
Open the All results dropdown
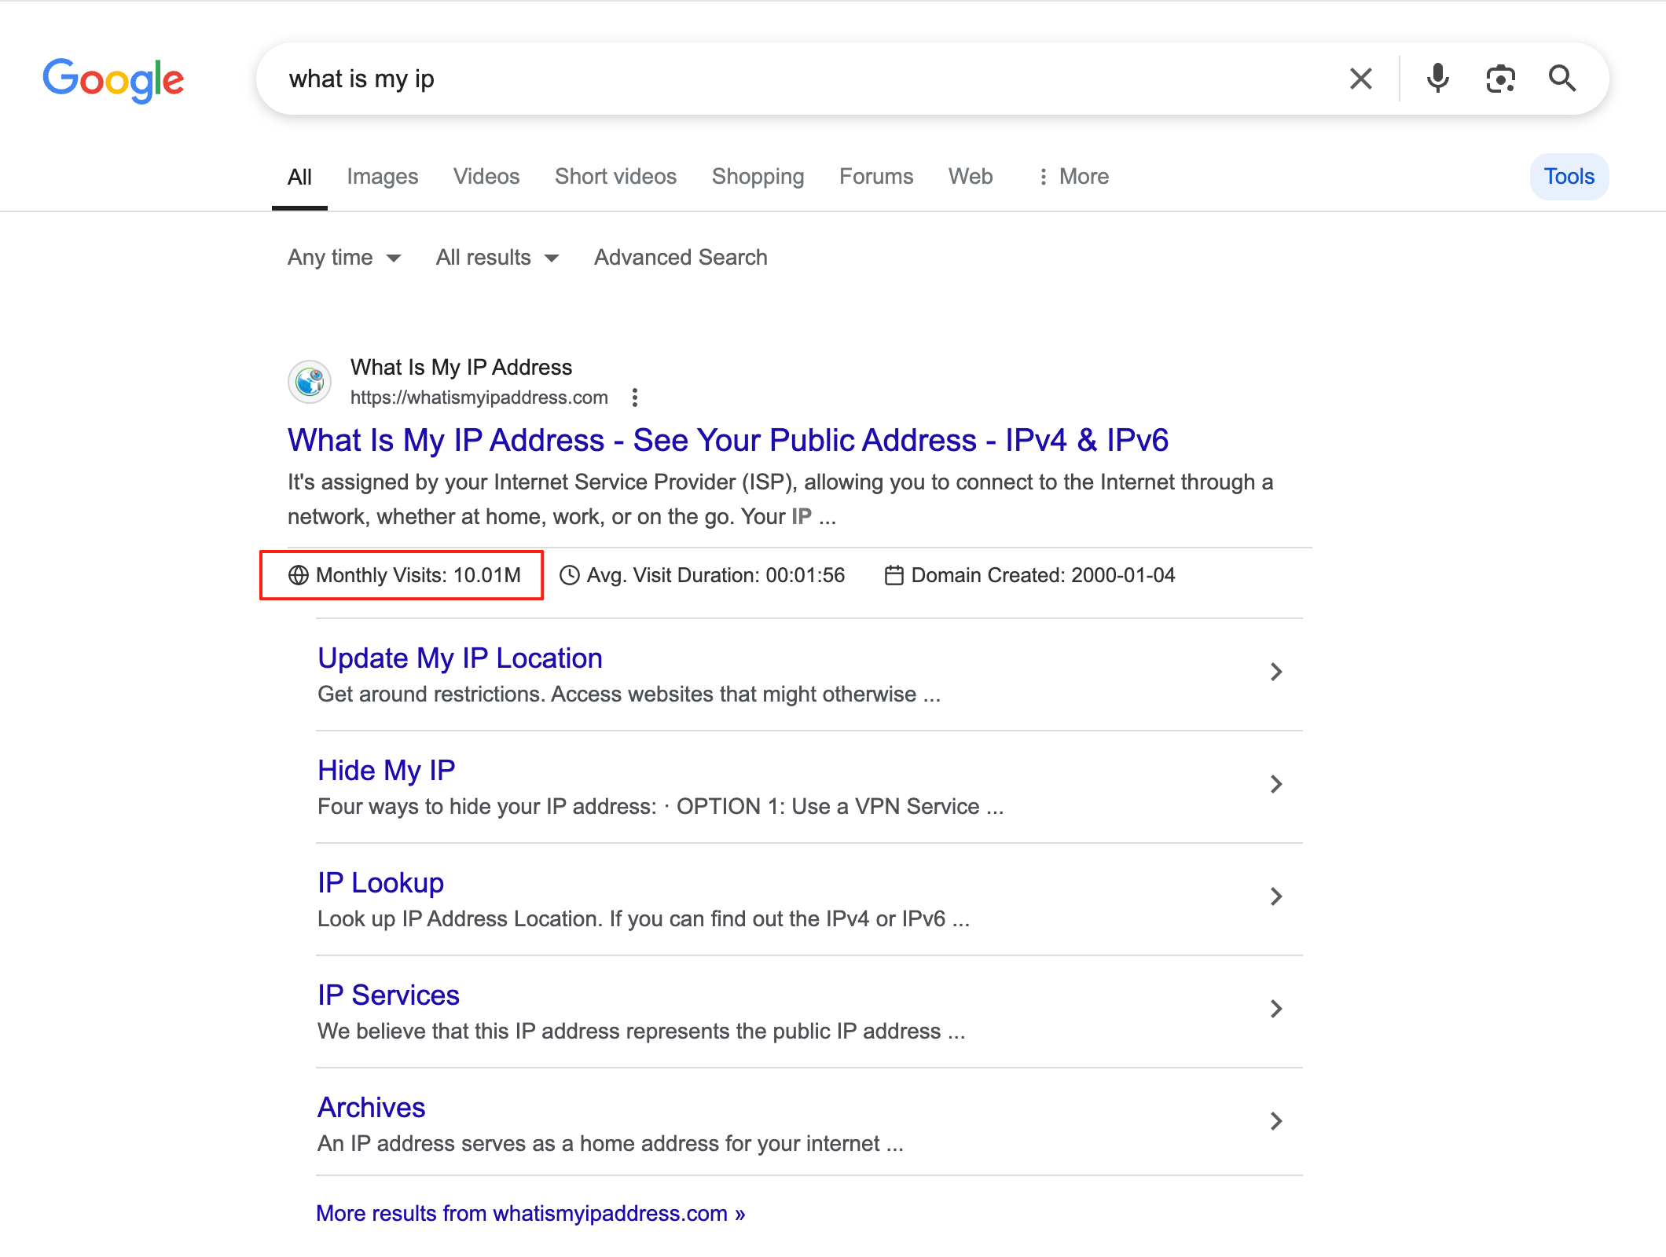[497, 258]
